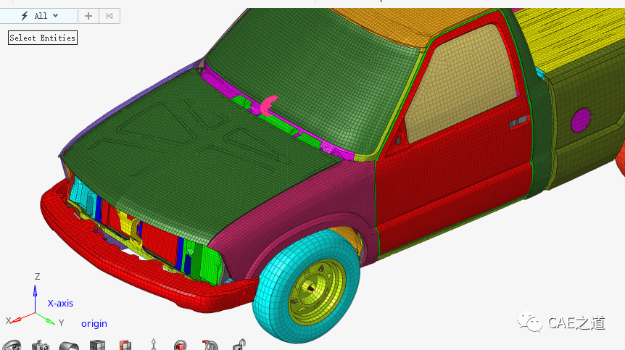Click the red and gray blocks icon
The height and width of the screenshot is (350, 625).
125,345
